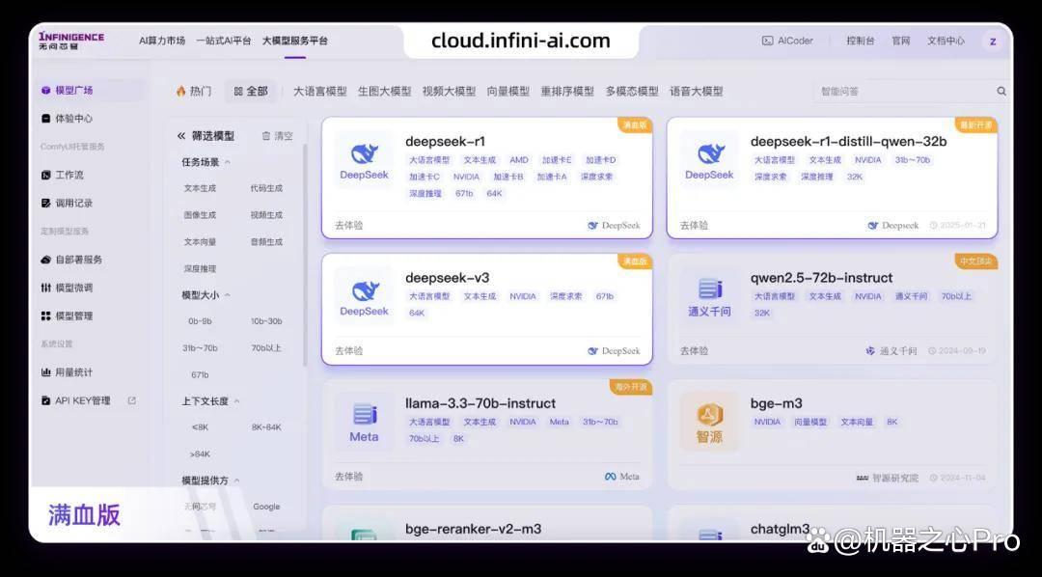Open 用量统计 chart icon
The height and width of the screenshot is (577, 1042).
pyautogui.click(x=46, y=372)
